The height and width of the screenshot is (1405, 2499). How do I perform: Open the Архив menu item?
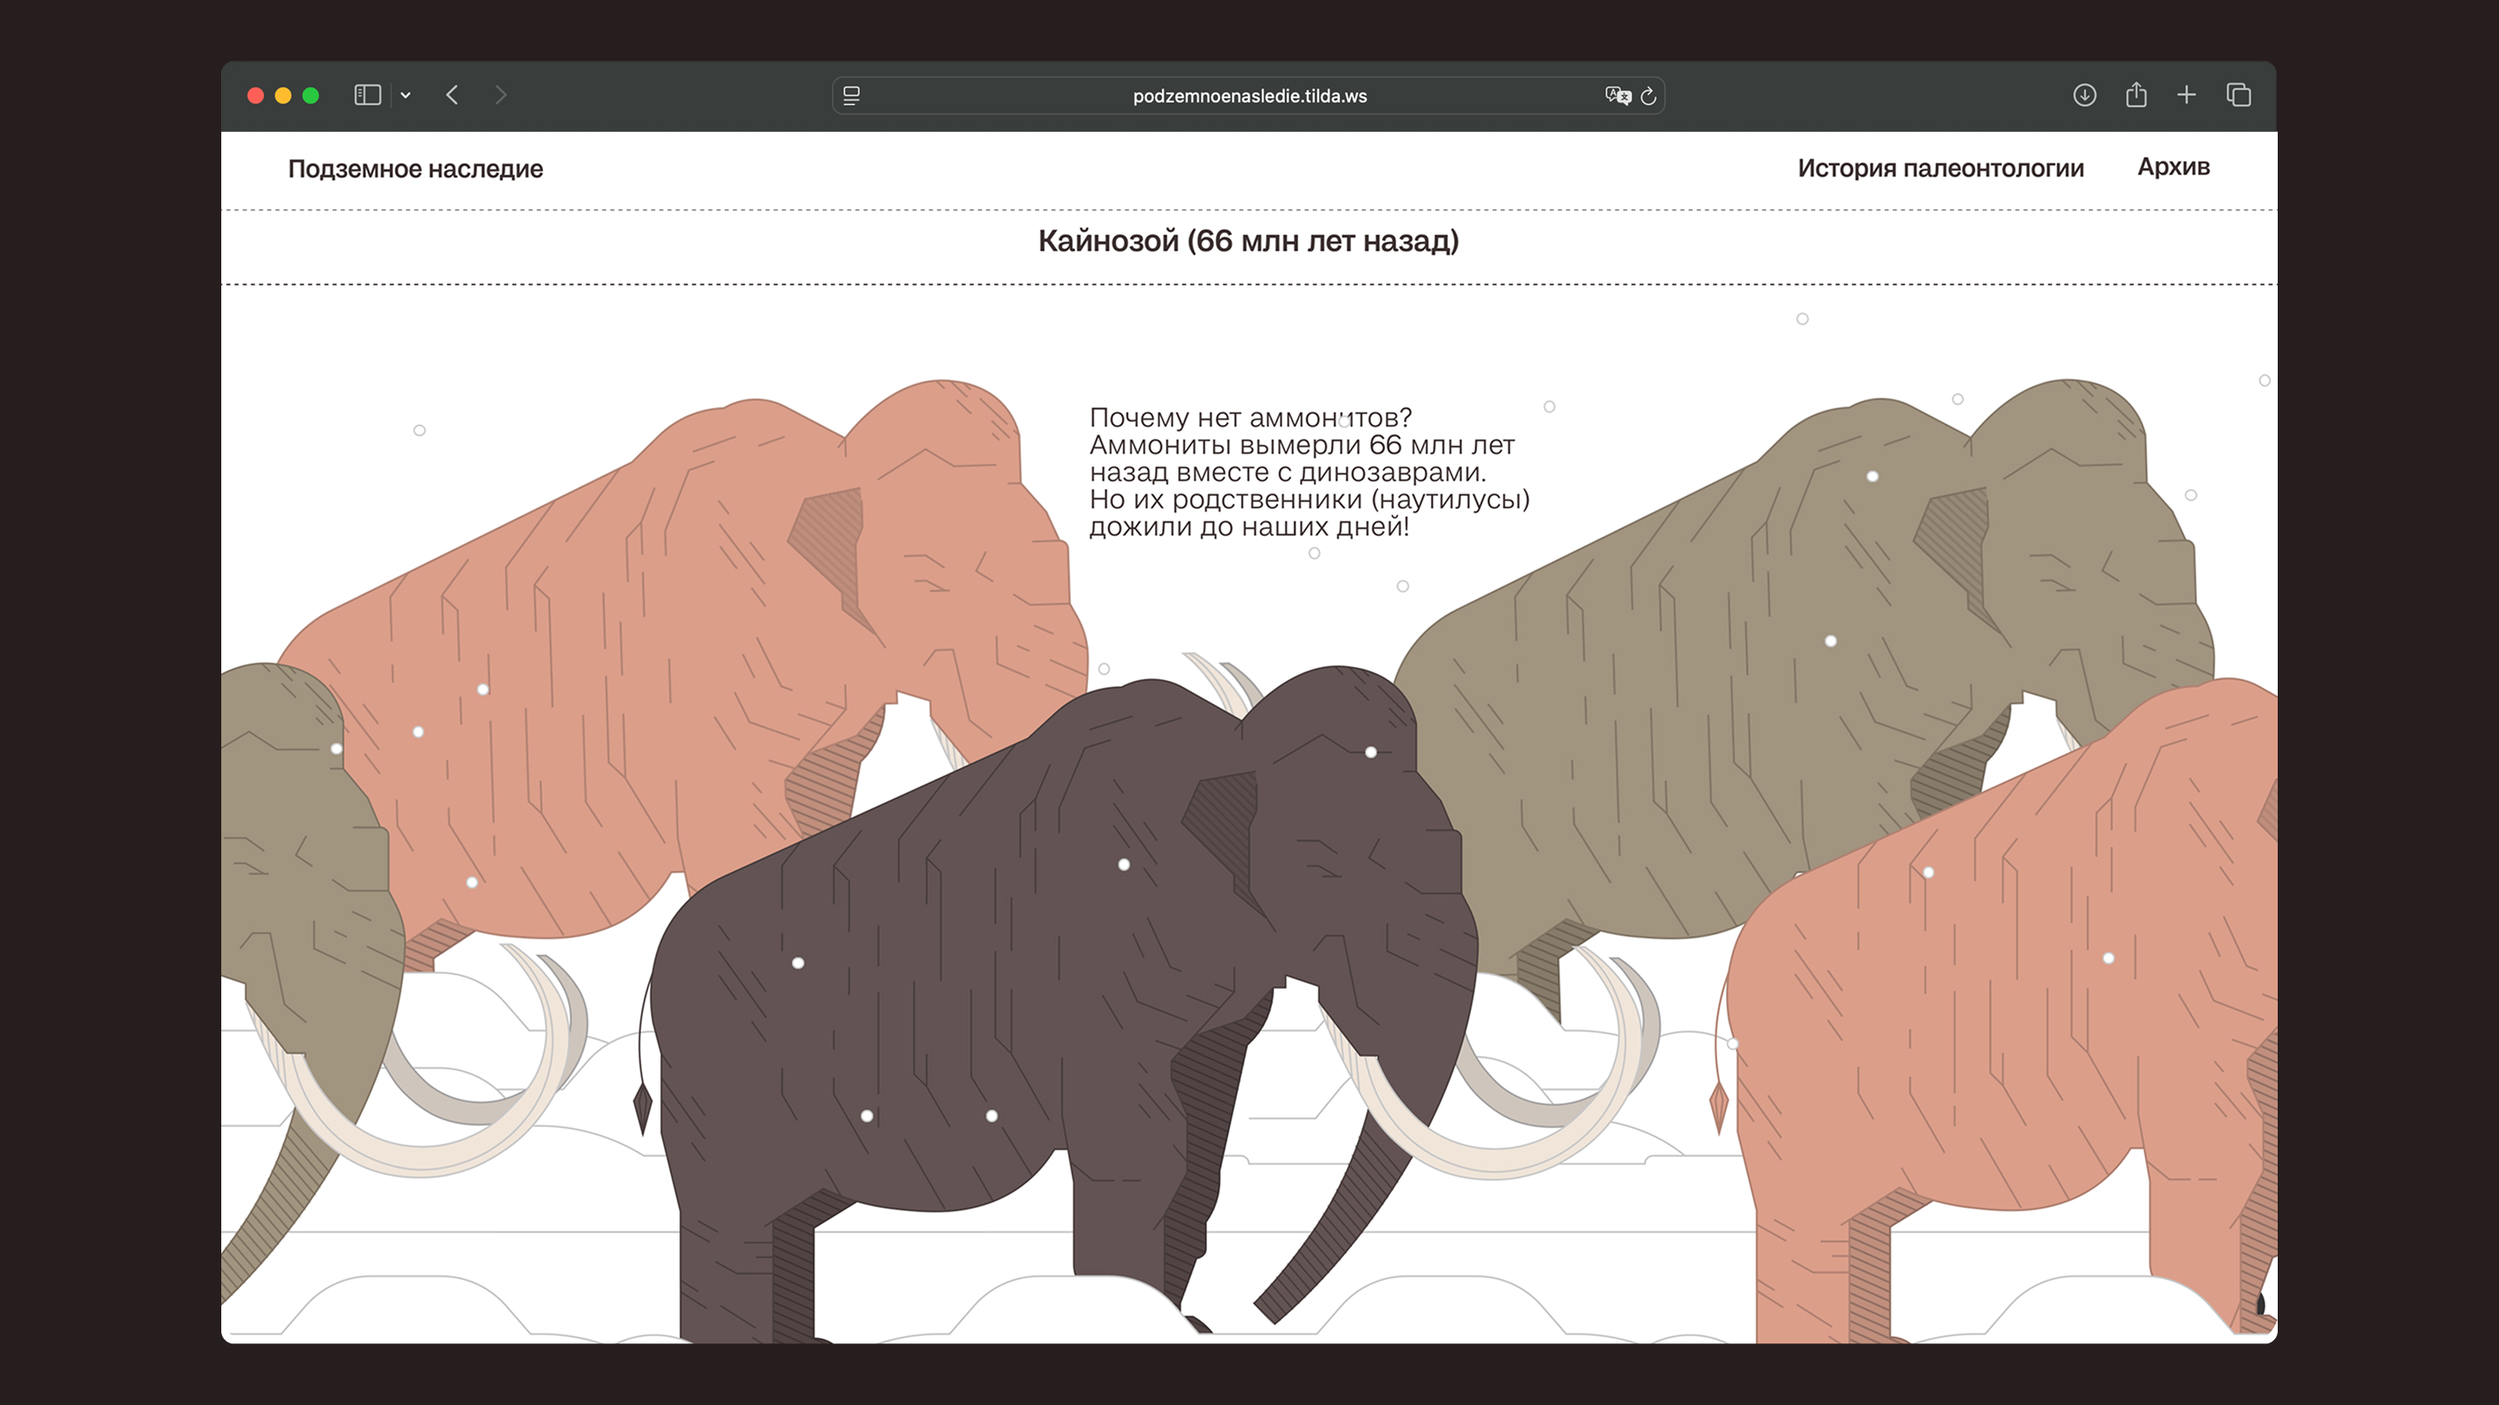2173,167
